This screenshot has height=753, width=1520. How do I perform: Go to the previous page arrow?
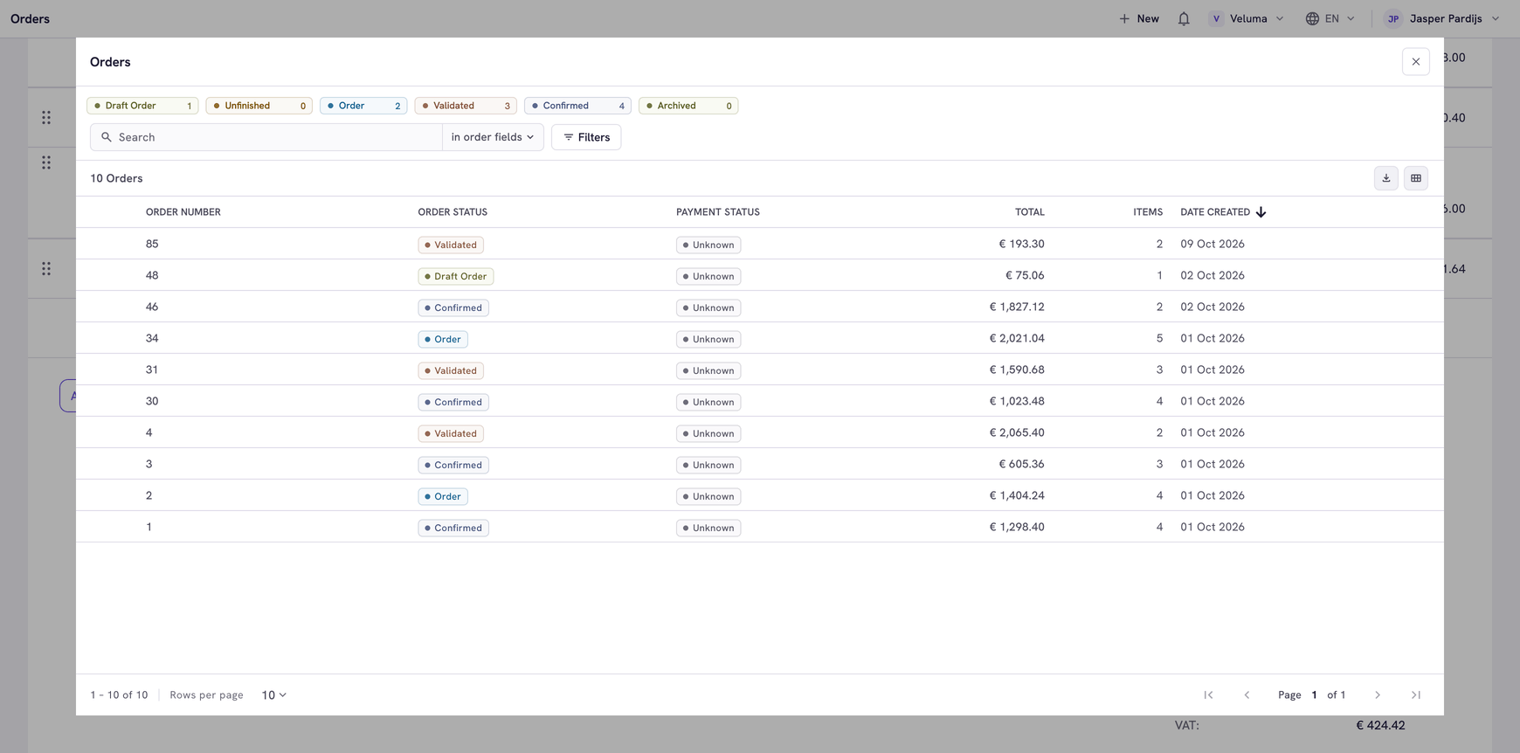pos(1247,695)
